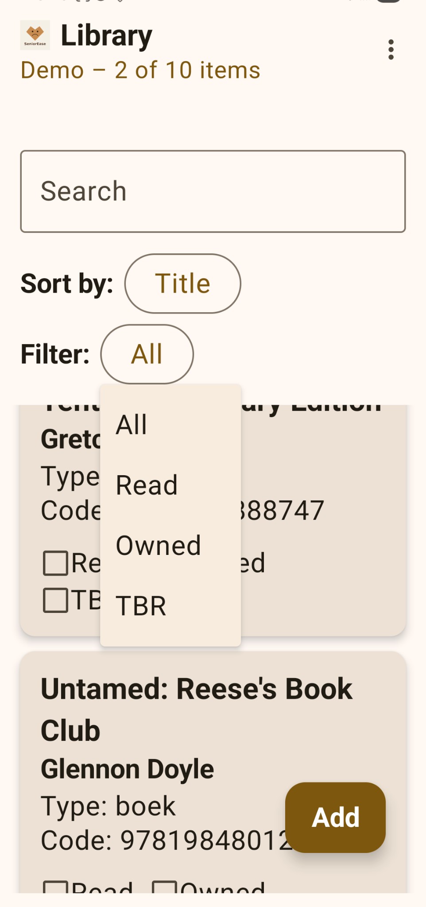Select the "Read" filter option
Image resolution: width=426 pixels, height=907 pixels.
pyautogui.click(x=147, y=484)
